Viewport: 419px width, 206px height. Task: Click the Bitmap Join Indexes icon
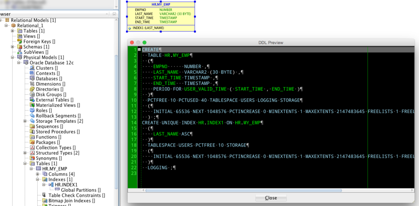coord(44,201)
